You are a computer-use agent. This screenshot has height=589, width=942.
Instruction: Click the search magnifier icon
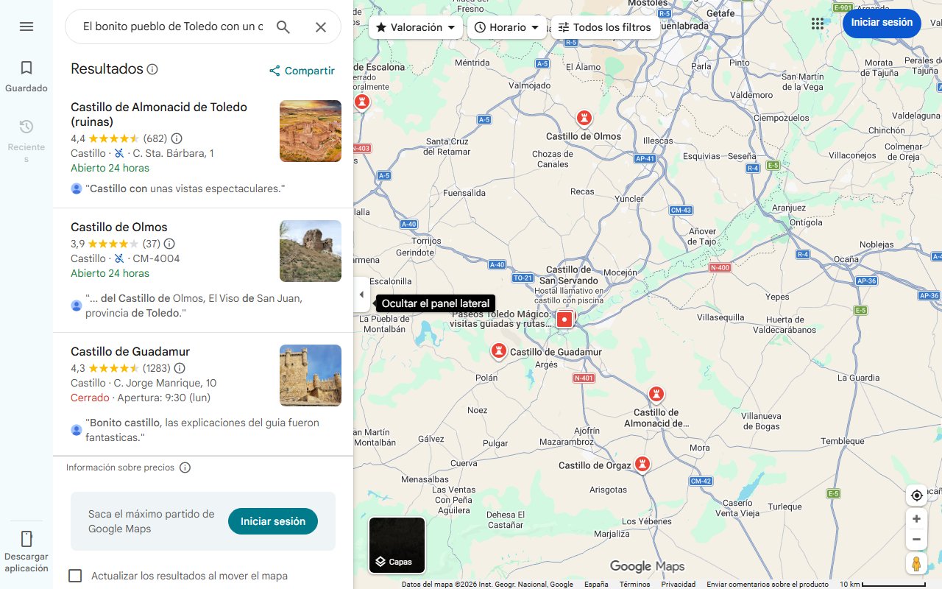283,27
